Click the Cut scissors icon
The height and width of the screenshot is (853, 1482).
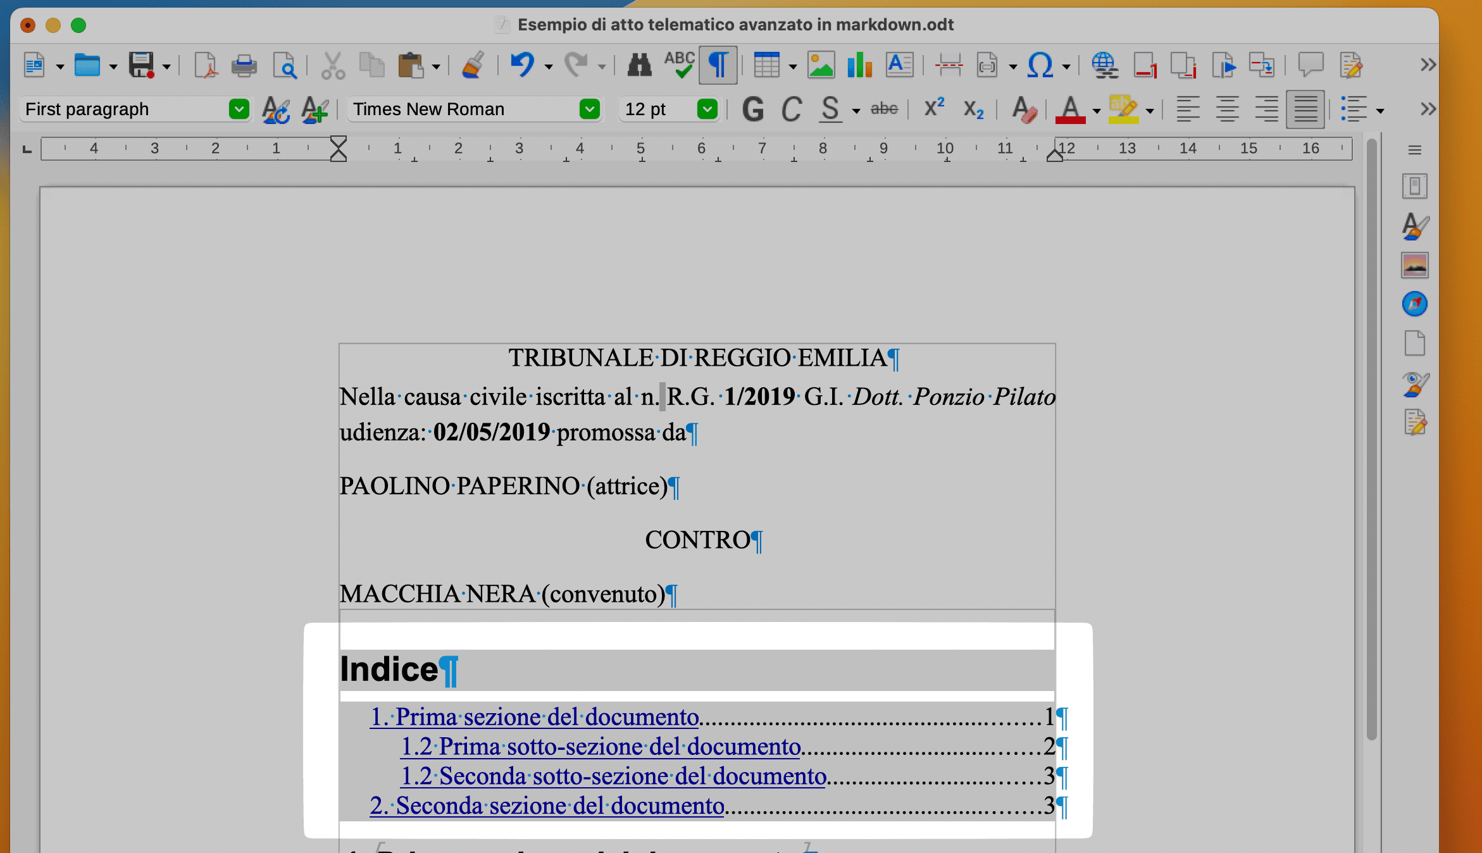pos(333,65)
